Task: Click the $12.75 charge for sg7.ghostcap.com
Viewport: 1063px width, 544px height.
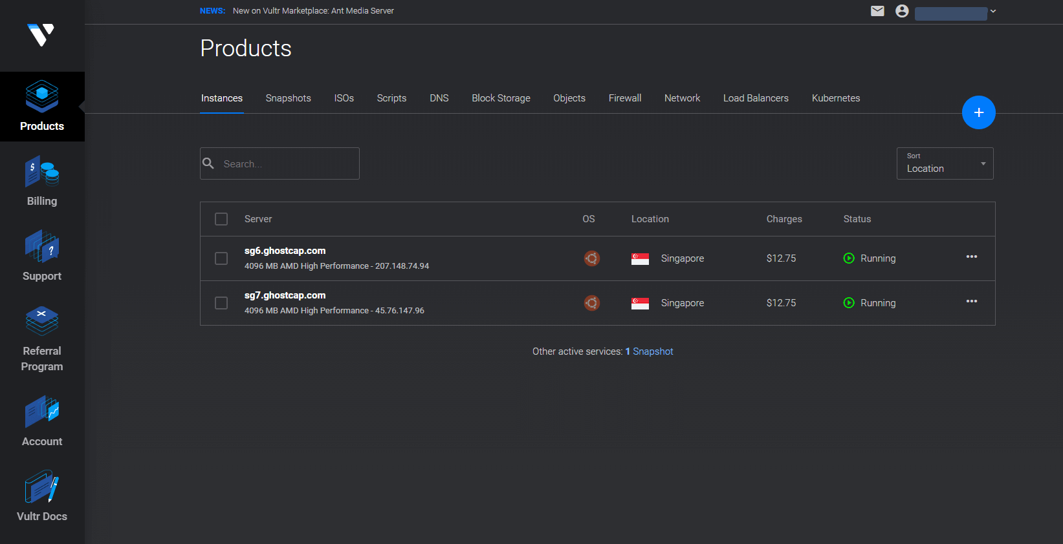Action: click(782, 303)
